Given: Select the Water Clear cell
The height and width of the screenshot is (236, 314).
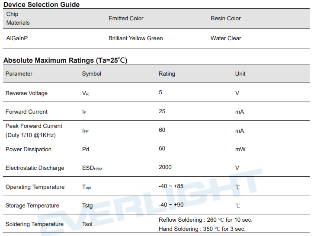Looking at the screenshot, I should (x=226, y=38).
